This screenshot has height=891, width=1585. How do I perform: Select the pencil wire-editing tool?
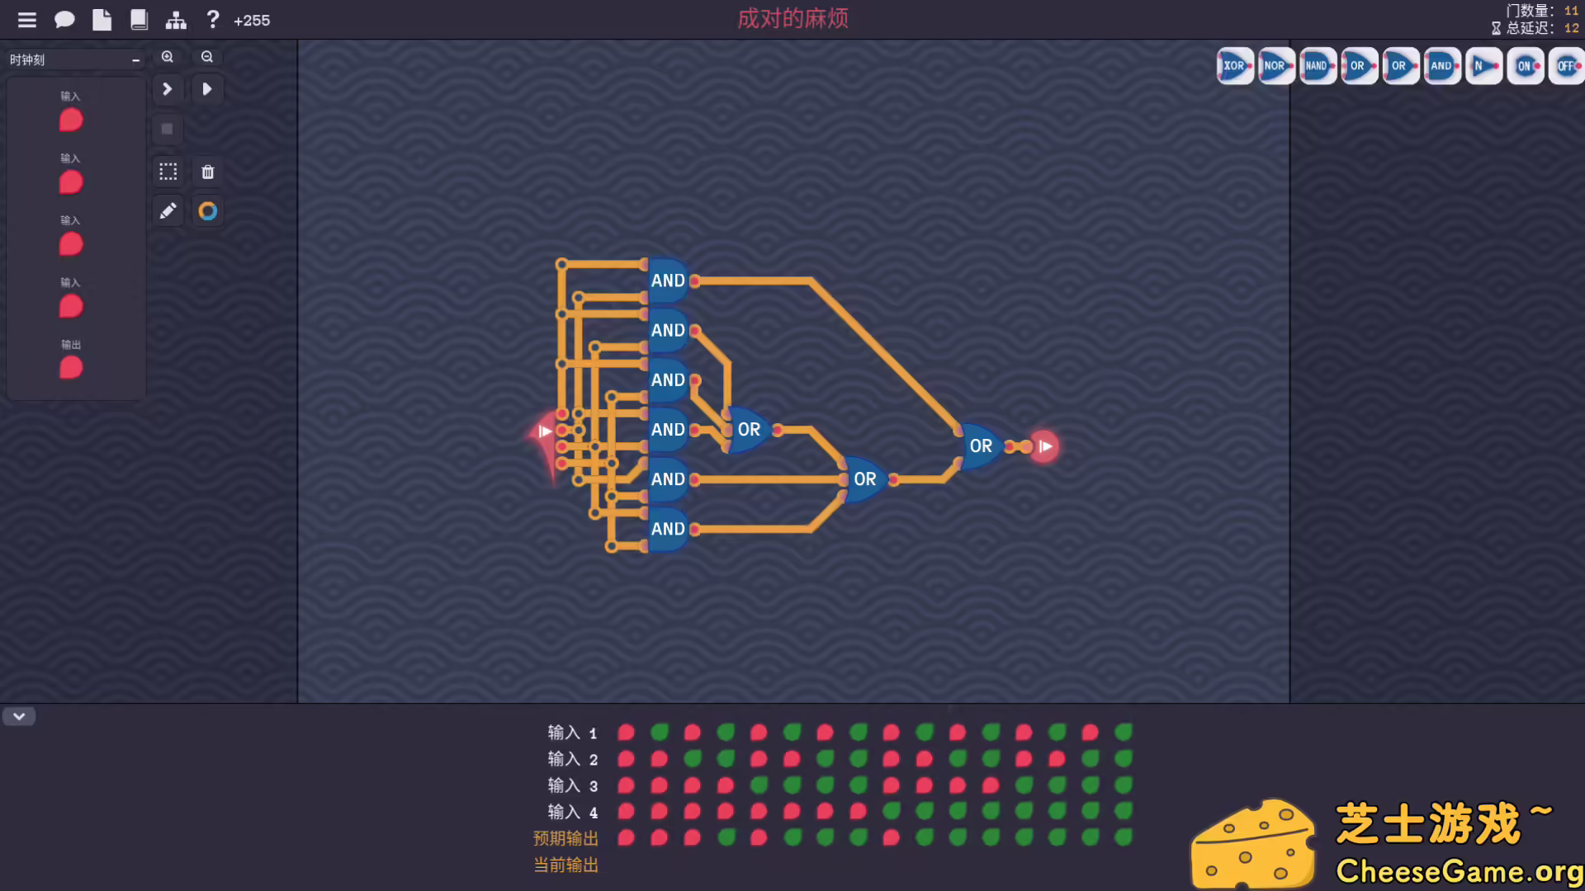click(168, 210)
